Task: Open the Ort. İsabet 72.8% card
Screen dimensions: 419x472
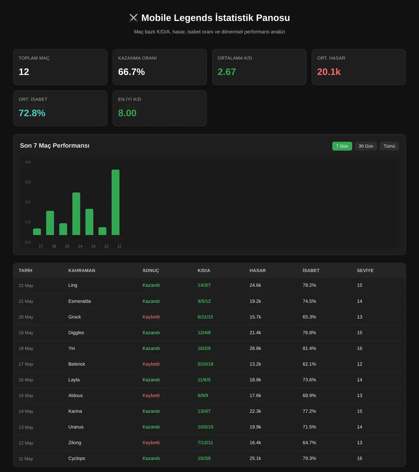Action: (x=60, y=108)
